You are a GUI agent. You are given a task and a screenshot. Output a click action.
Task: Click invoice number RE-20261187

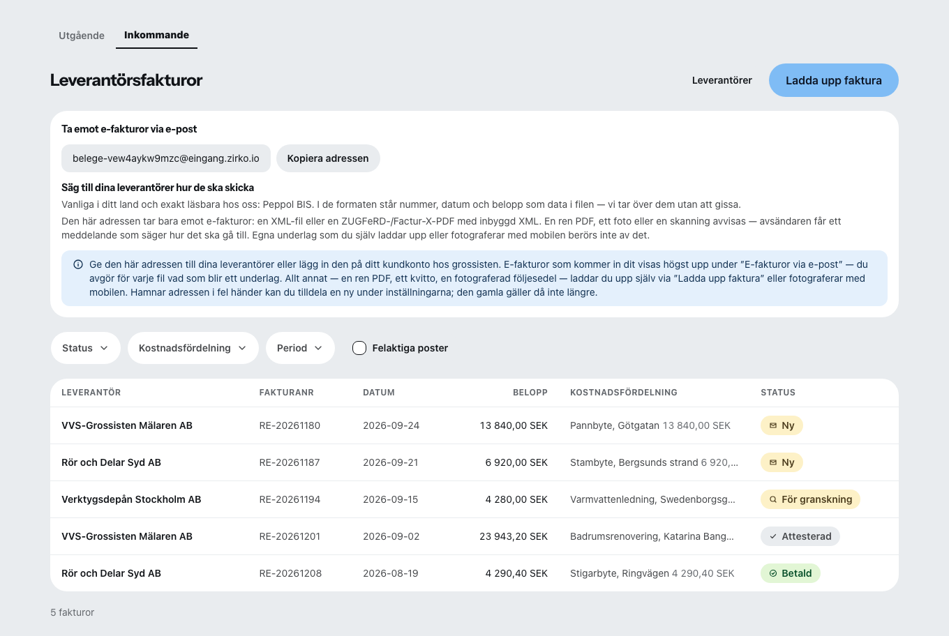point(290,462)
